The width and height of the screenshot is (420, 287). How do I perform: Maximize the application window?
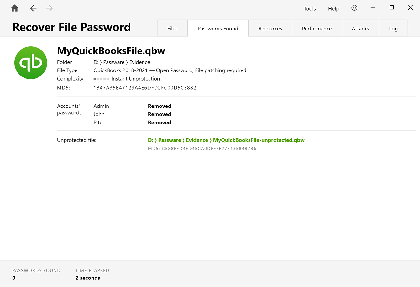[391, 8]
